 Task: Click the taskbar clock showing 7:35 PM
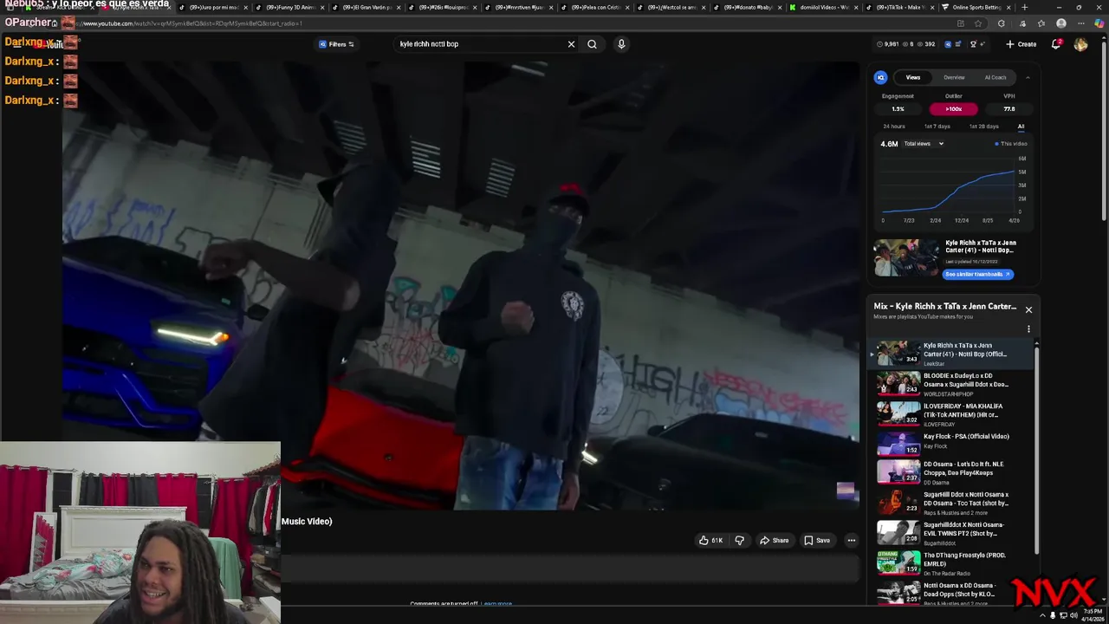coord(1093,615)
